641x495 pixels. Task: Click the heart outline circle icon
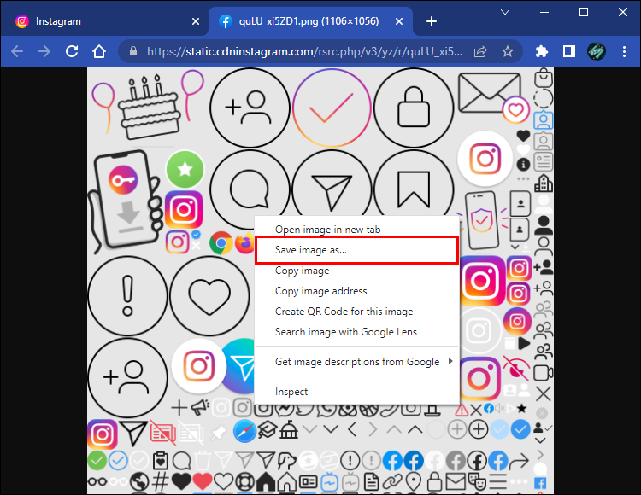coord(209,296)
